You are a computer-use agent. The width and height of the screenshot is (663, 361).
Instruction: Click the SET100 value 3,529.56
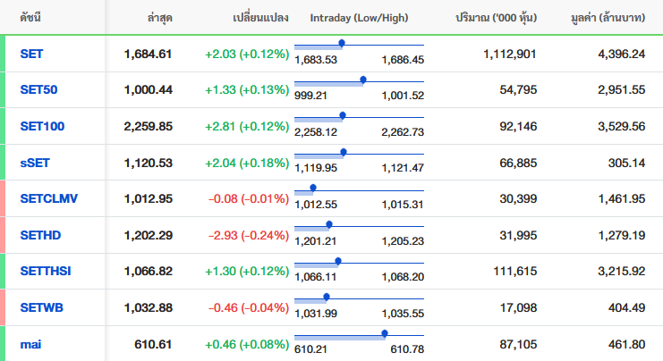pos(622,126)
